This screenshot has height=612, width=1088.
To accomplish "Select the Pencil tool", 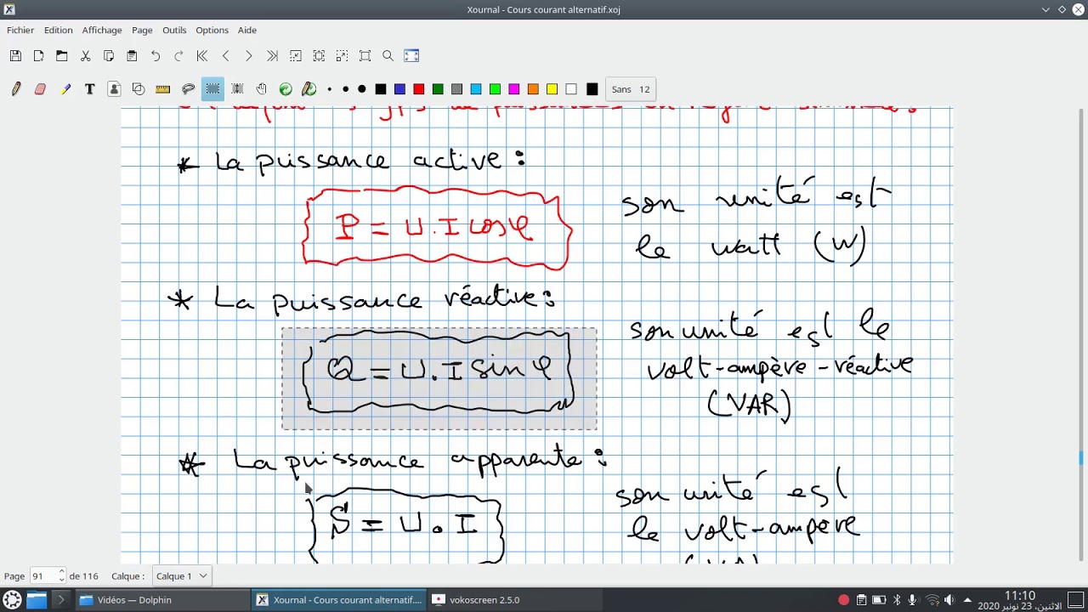I will 16,89.
